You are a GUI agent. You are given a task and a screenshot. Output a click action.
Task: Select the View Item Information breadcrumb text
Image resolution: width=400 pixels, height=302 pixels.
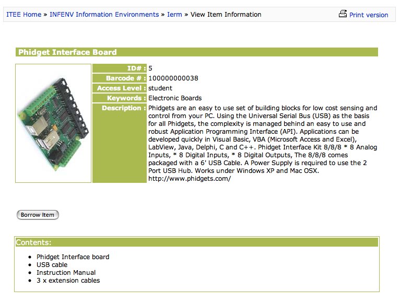pos(226,15)
